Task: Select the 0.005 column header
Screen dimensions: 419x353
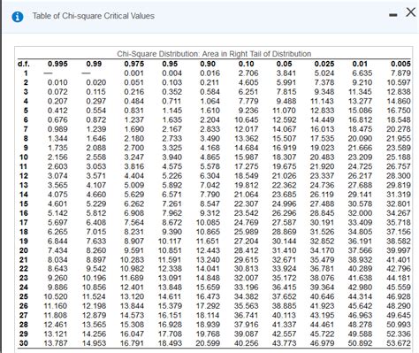Action: click(x=400, y=64)
